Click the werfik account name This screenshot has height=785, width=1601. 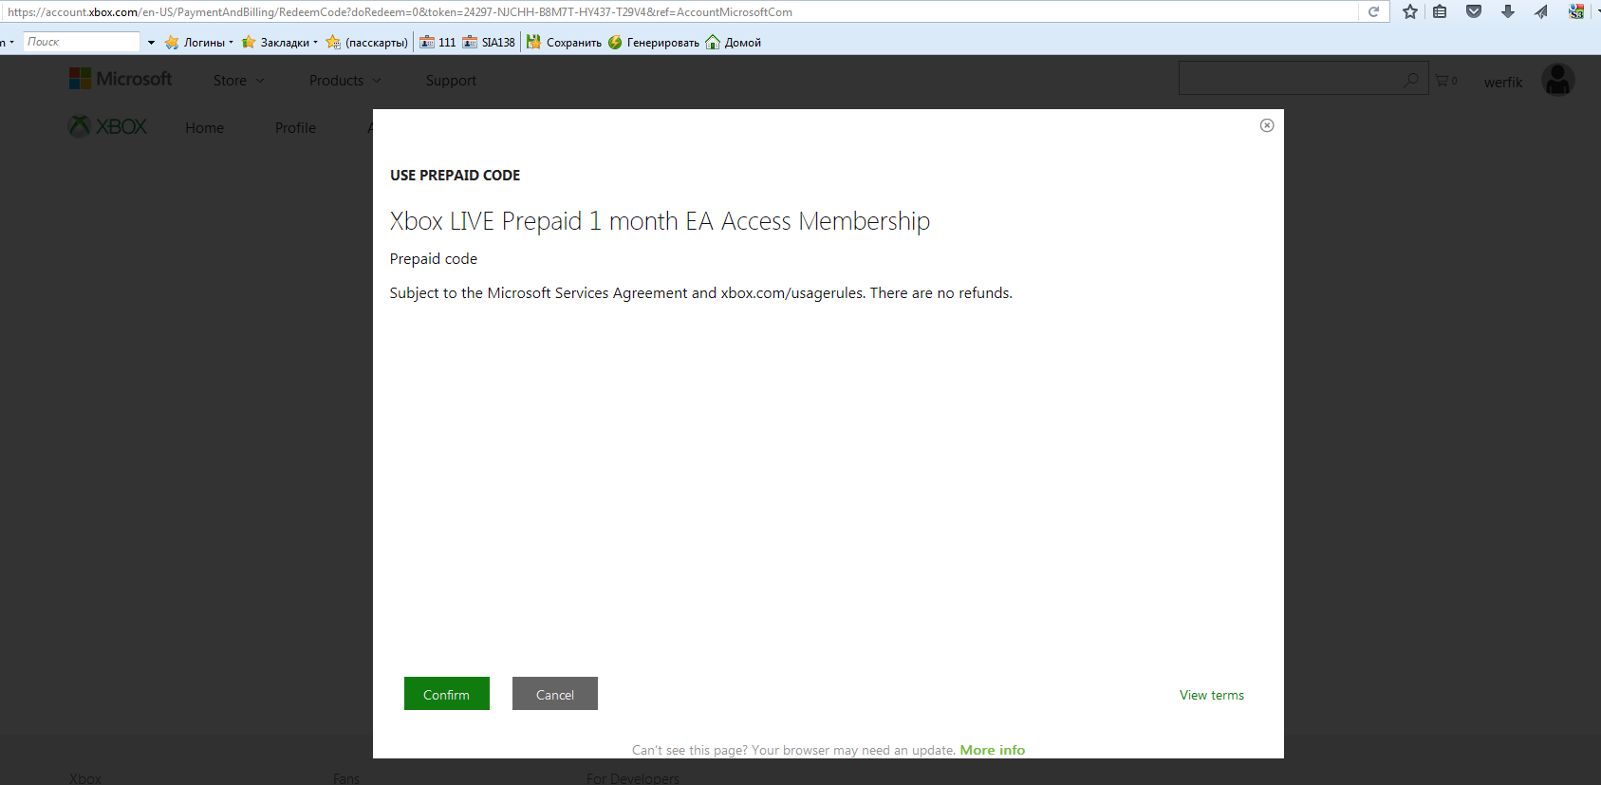1503,83
